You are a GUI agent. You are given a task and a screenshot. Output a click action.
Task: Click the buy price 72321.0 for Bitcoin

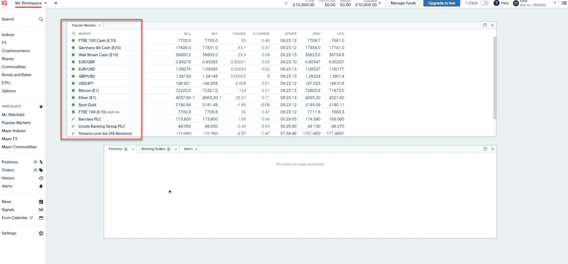pos(211,90)
